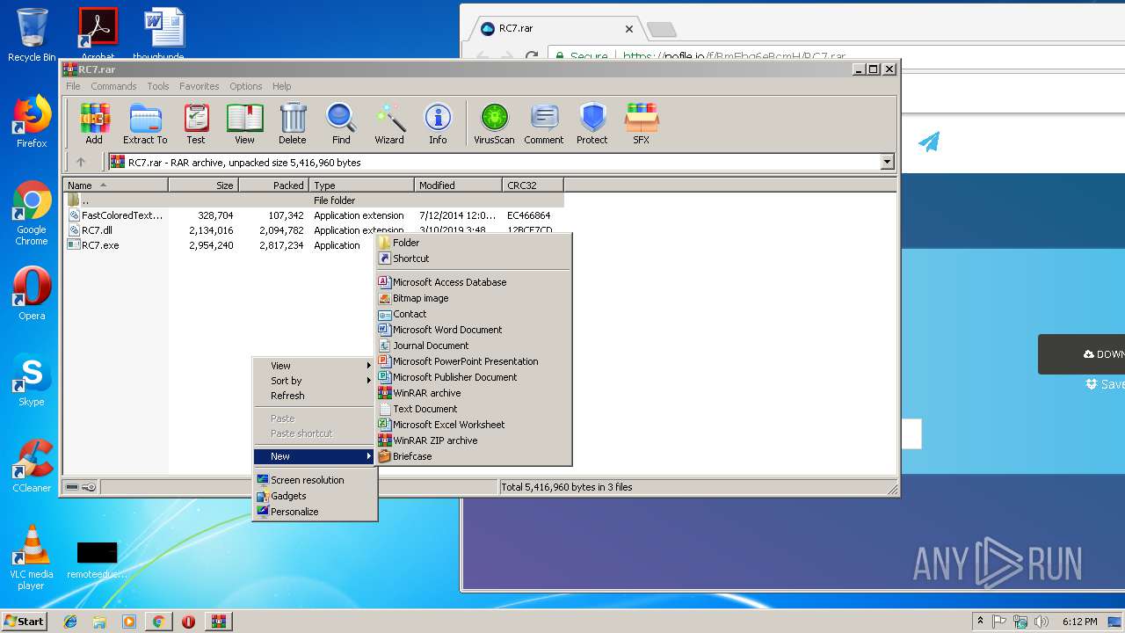Select Microsoft Excel Worksheet entry
The width and height of the screenshot is (1125, 633).
pyautogui.click(x=474, y=425)
